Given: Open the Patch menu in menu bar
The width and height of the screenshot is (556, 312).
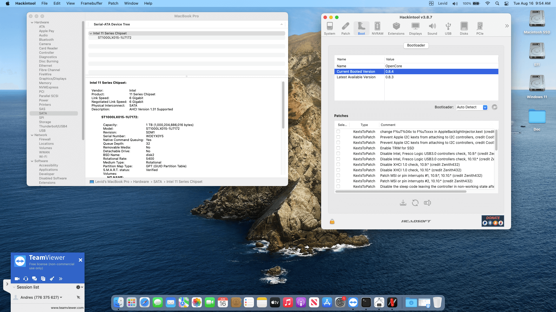Looking at the screenshot, I should (113, 3).
